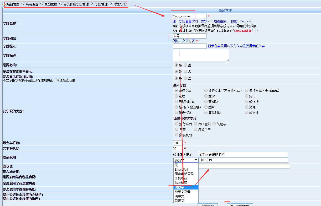Choose the 颜色代码 field type
321x206 pixels.
click(177, 113)
